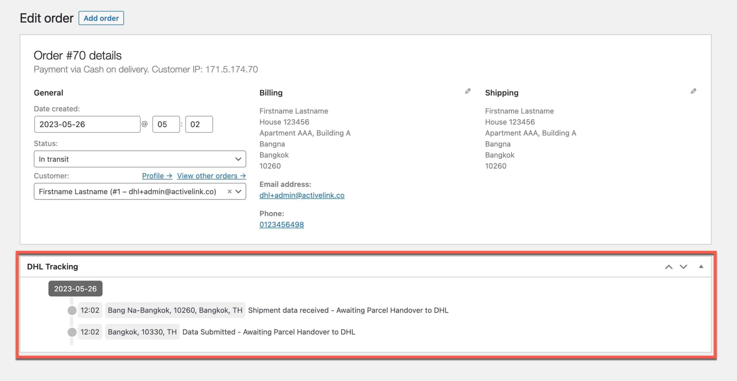Click View other orders link

point(211,176)
